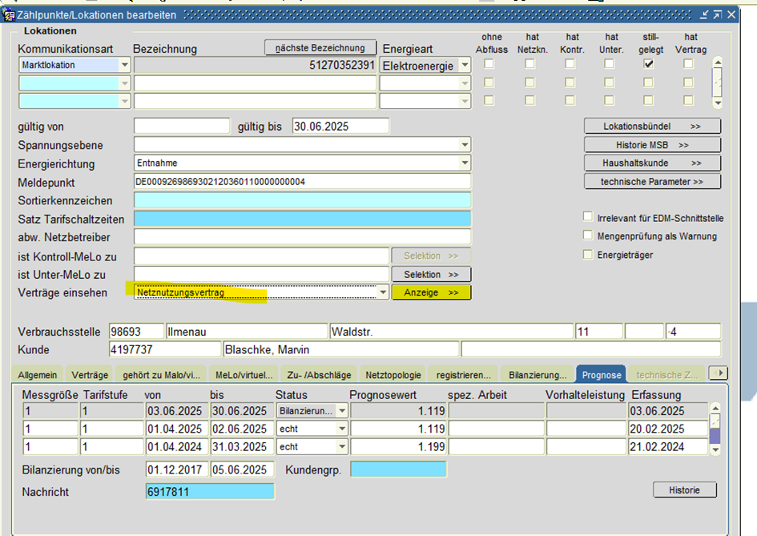Open the Kommunikationsart dropdown showing Marktlokation
The height and width of the screenshot is (536, 757).
click(x=124, y=66)
